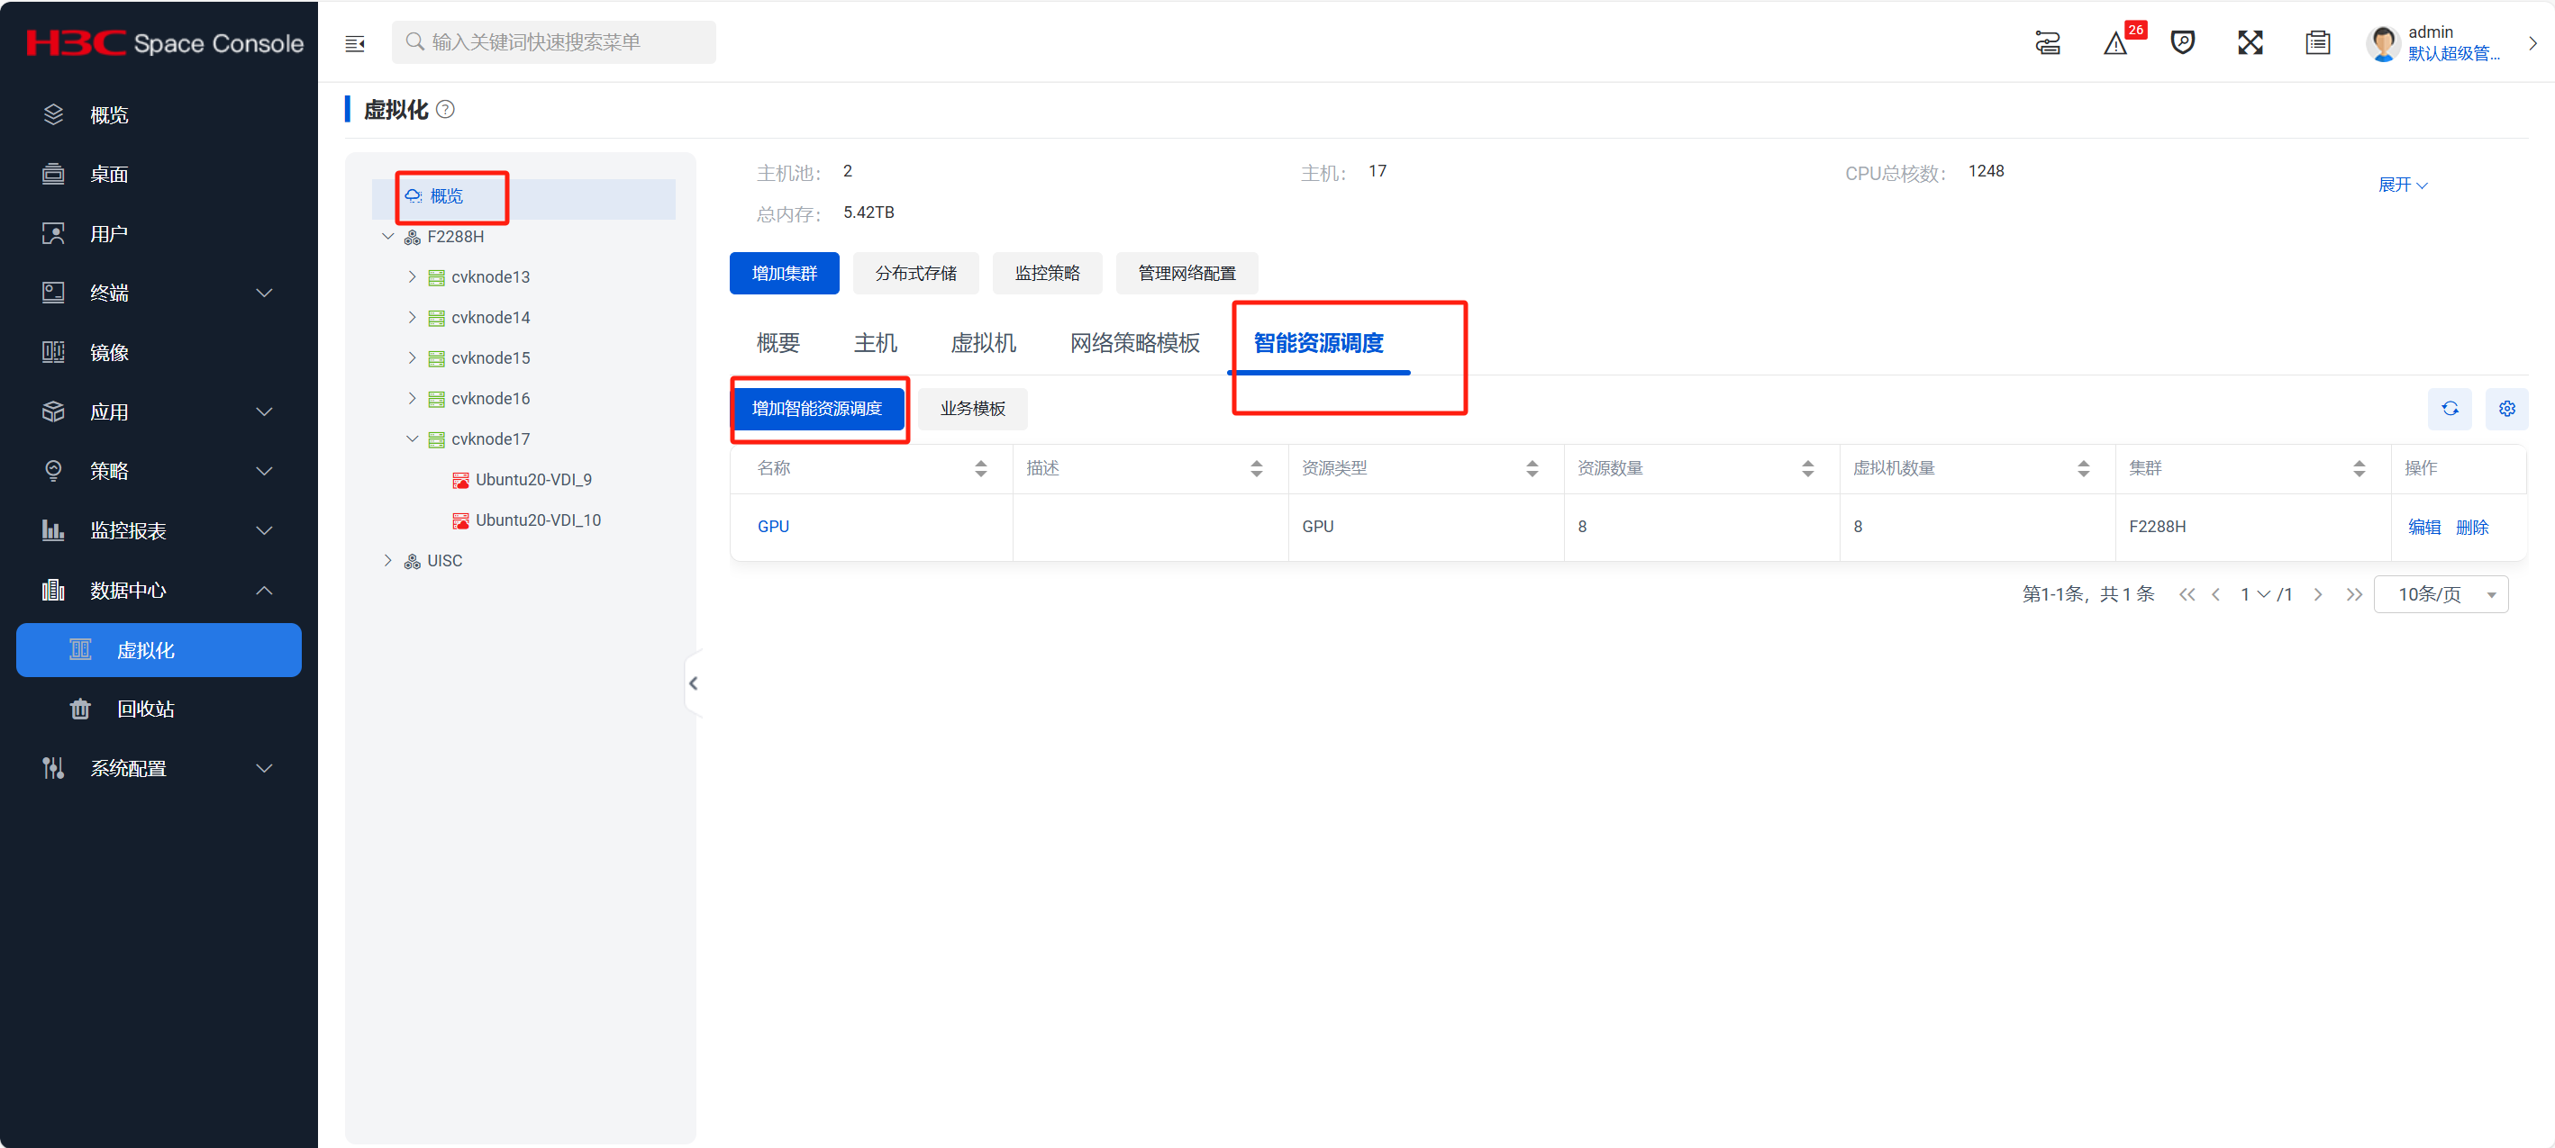Go to first page of results
2555x1148 pixels.
[2186, 595]
